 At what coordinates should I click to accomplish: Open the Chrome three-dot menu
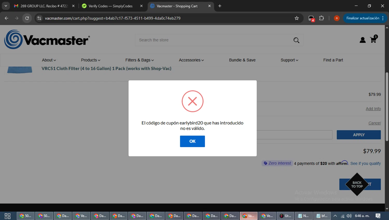tap(383, 18)
